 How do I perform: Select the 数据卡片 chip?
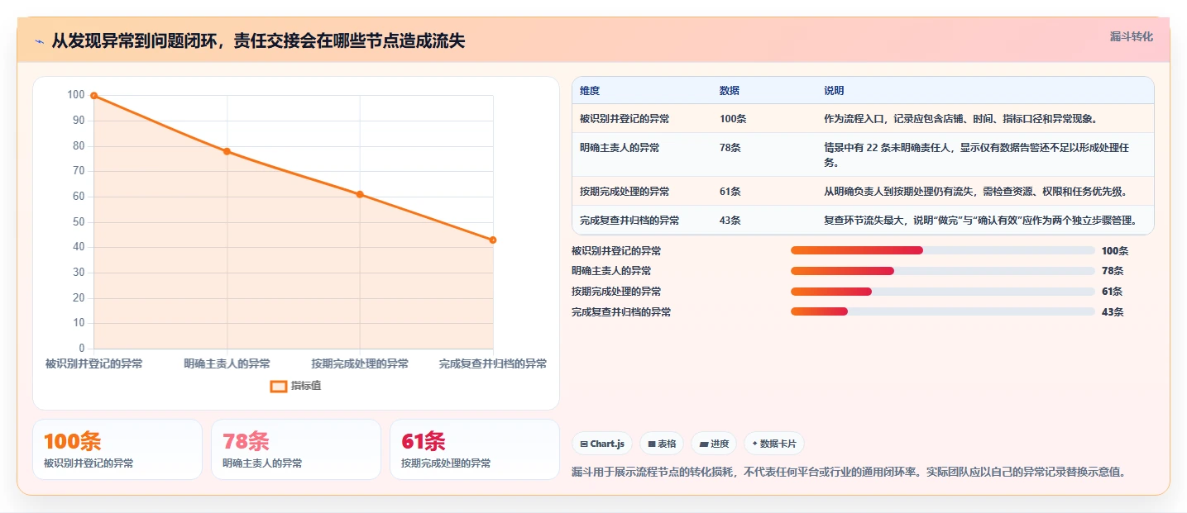coord(774,444)
